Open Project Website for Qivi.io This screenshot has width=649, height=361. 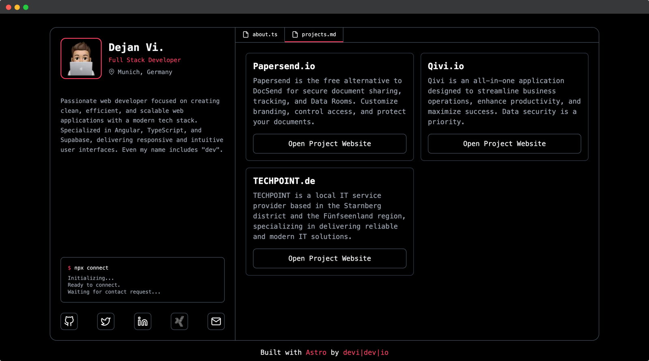(504, 144)
